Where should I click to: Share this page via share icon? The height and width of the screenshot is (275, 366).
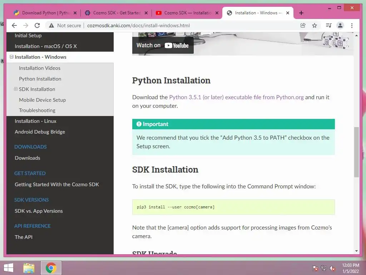point(303,25)
